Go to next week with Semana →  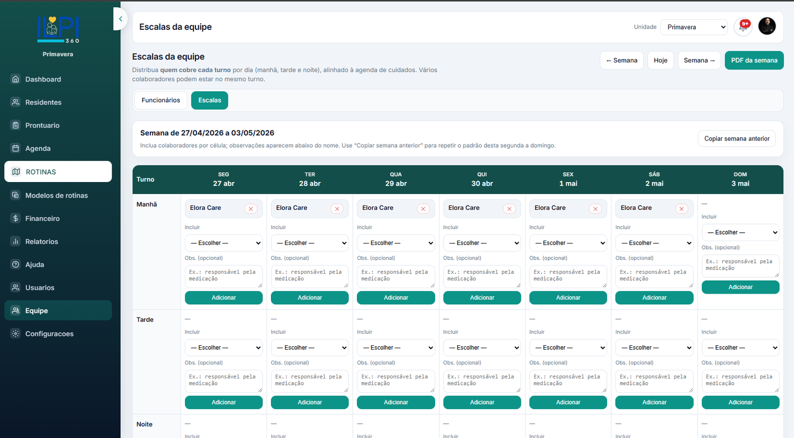click(x=699, y=61)
